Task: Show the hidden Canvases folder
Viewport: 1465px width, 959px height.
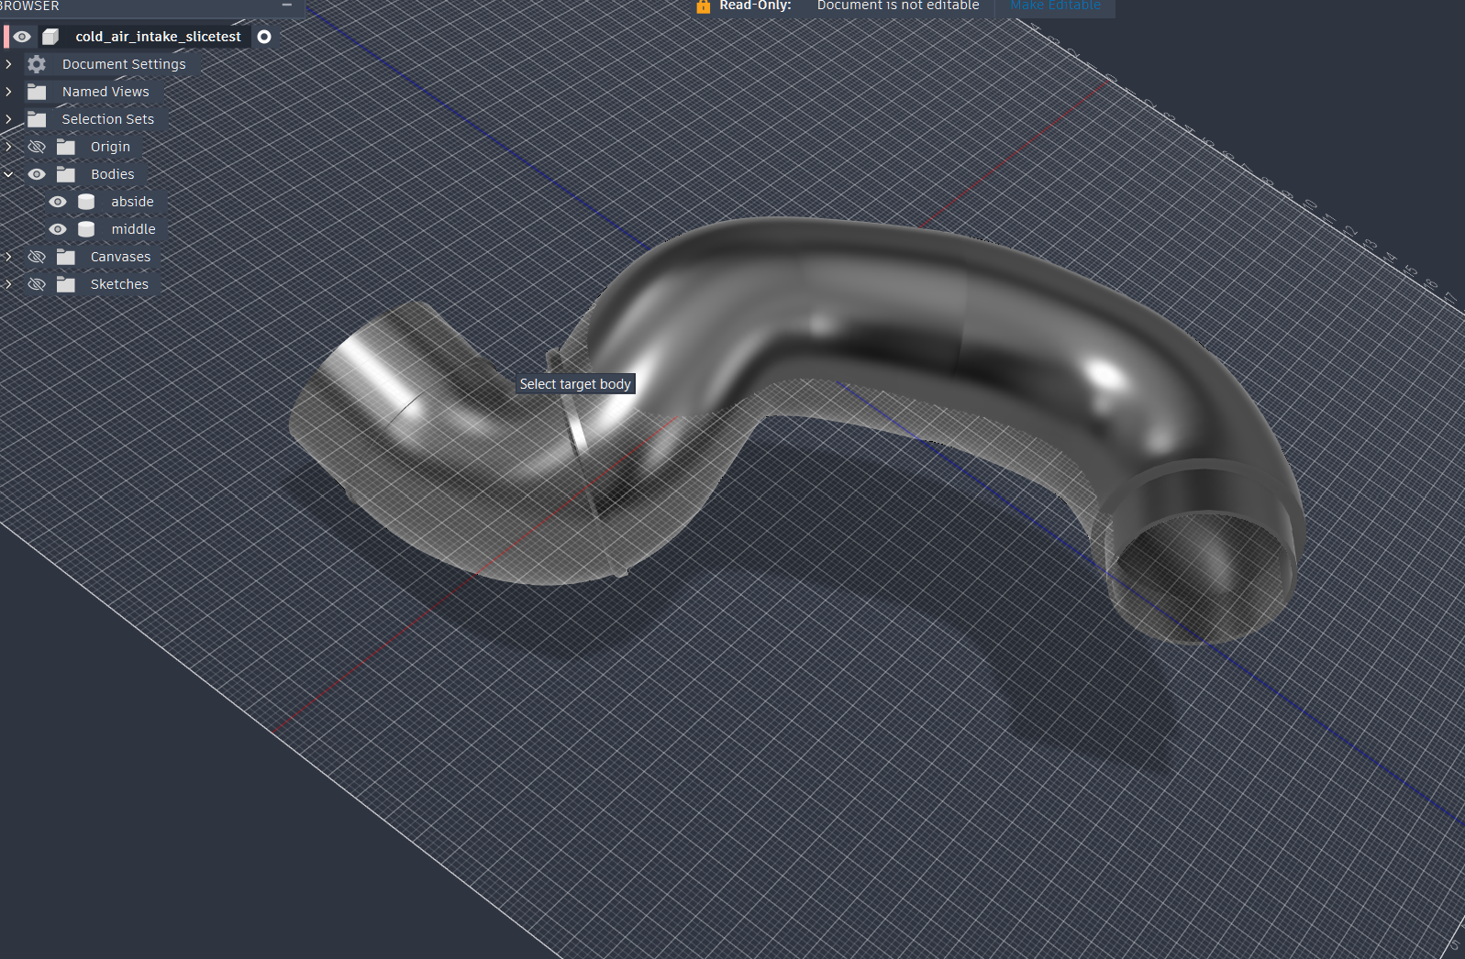Action: (37, 257)
